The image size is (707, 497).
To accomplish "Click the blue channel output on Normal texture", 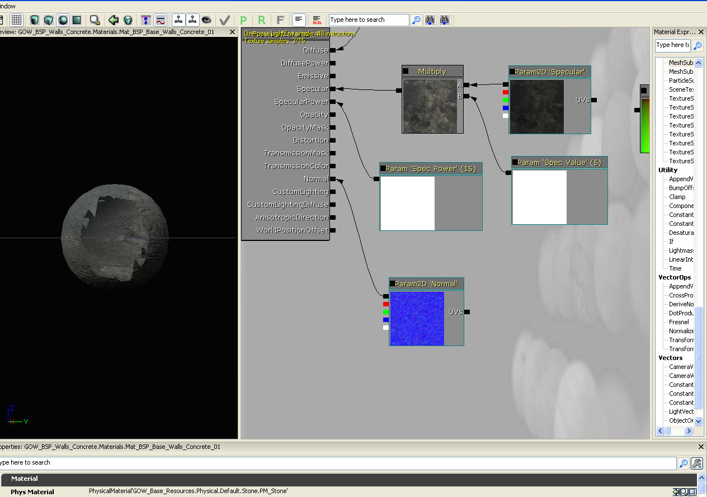I will point(386,320).
